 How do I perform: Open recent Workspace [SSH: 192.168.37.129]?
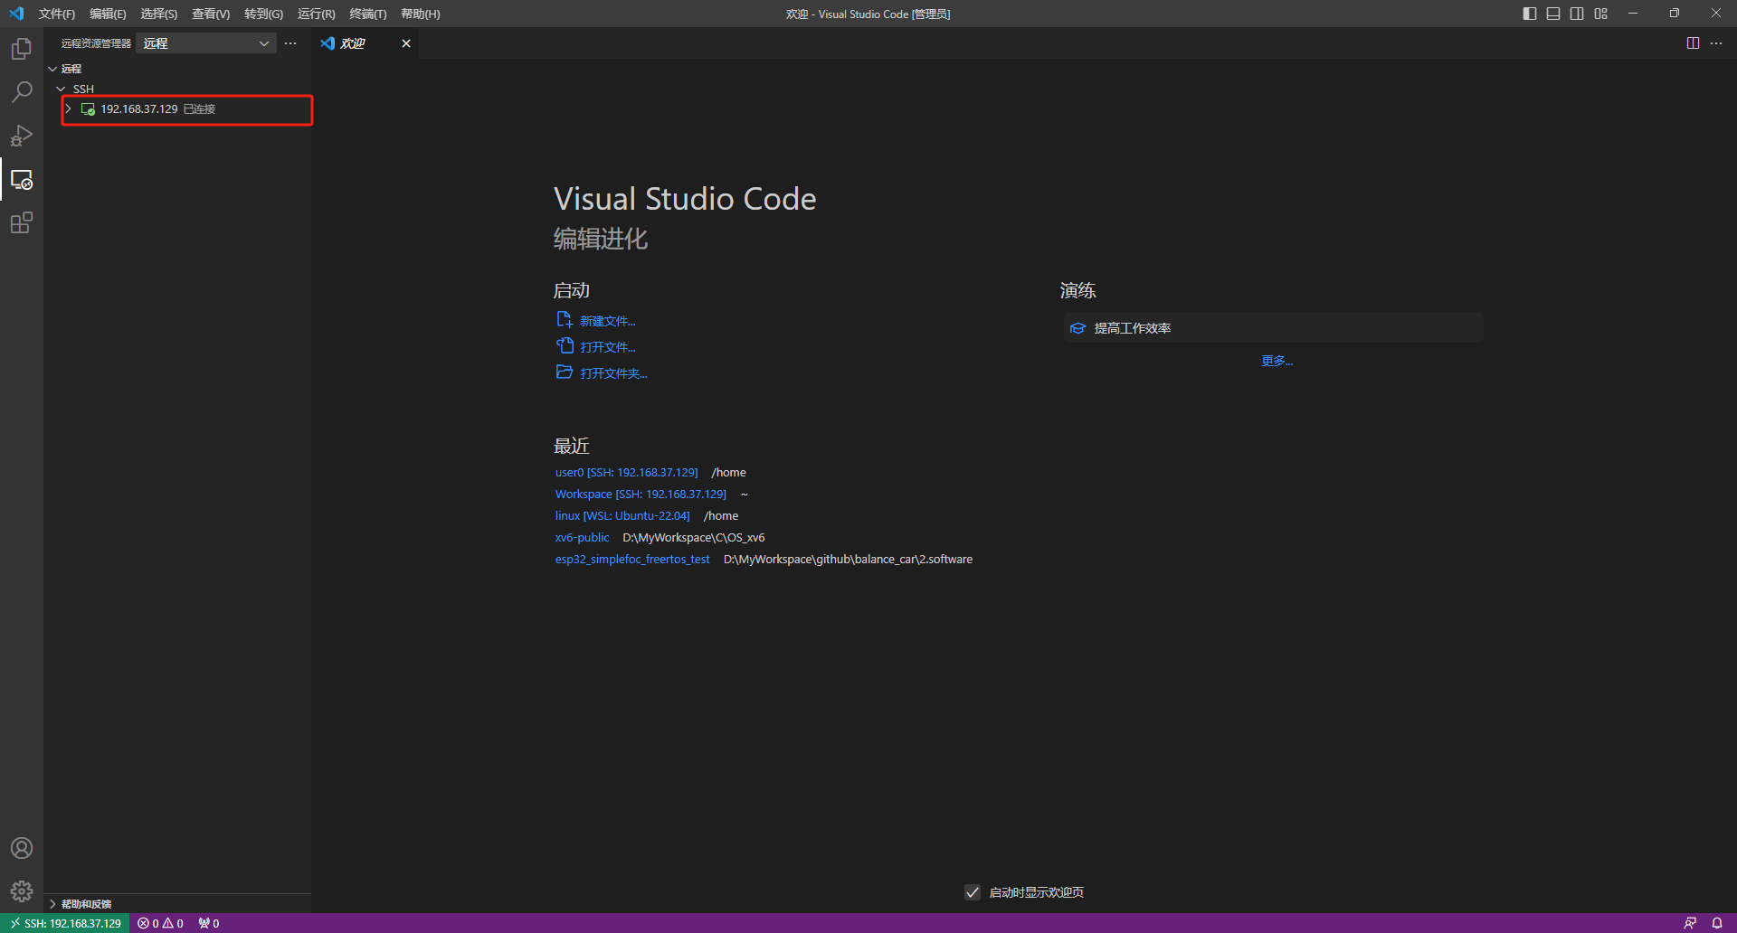tap(641, 495)
